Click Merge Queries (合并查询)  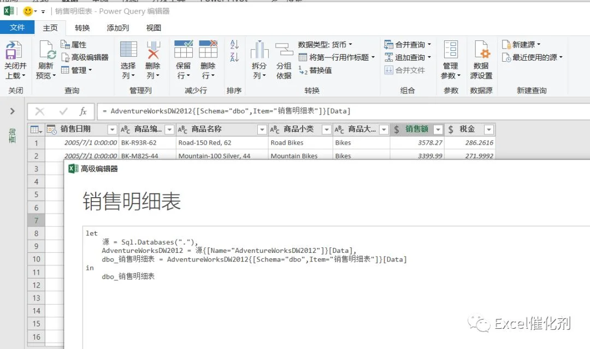[408, 45]
